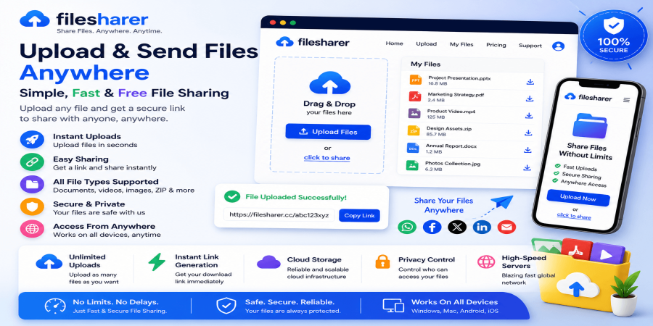This screenshot has width=653, height=326.
Task: Share via X icon
Action: coord(457,227)
